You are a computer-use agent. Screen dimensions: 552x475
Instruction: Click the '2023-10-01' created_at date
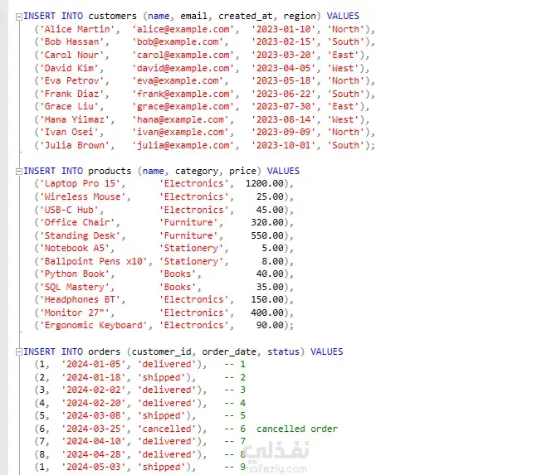(x=283, y=145)
